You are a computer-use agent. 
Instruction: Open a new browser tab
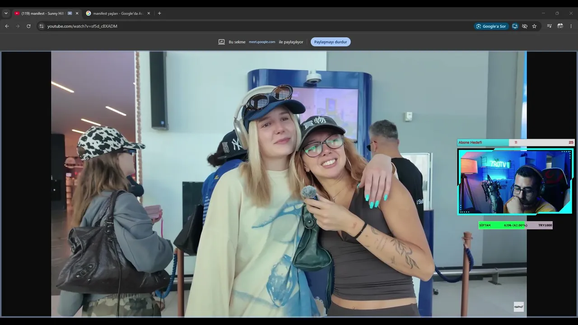pos(159,14)
